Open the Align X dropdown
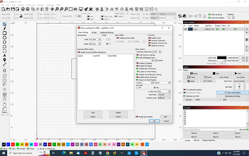Image resolution: width=249 pixels, height=156 pixels. (154, 14)
